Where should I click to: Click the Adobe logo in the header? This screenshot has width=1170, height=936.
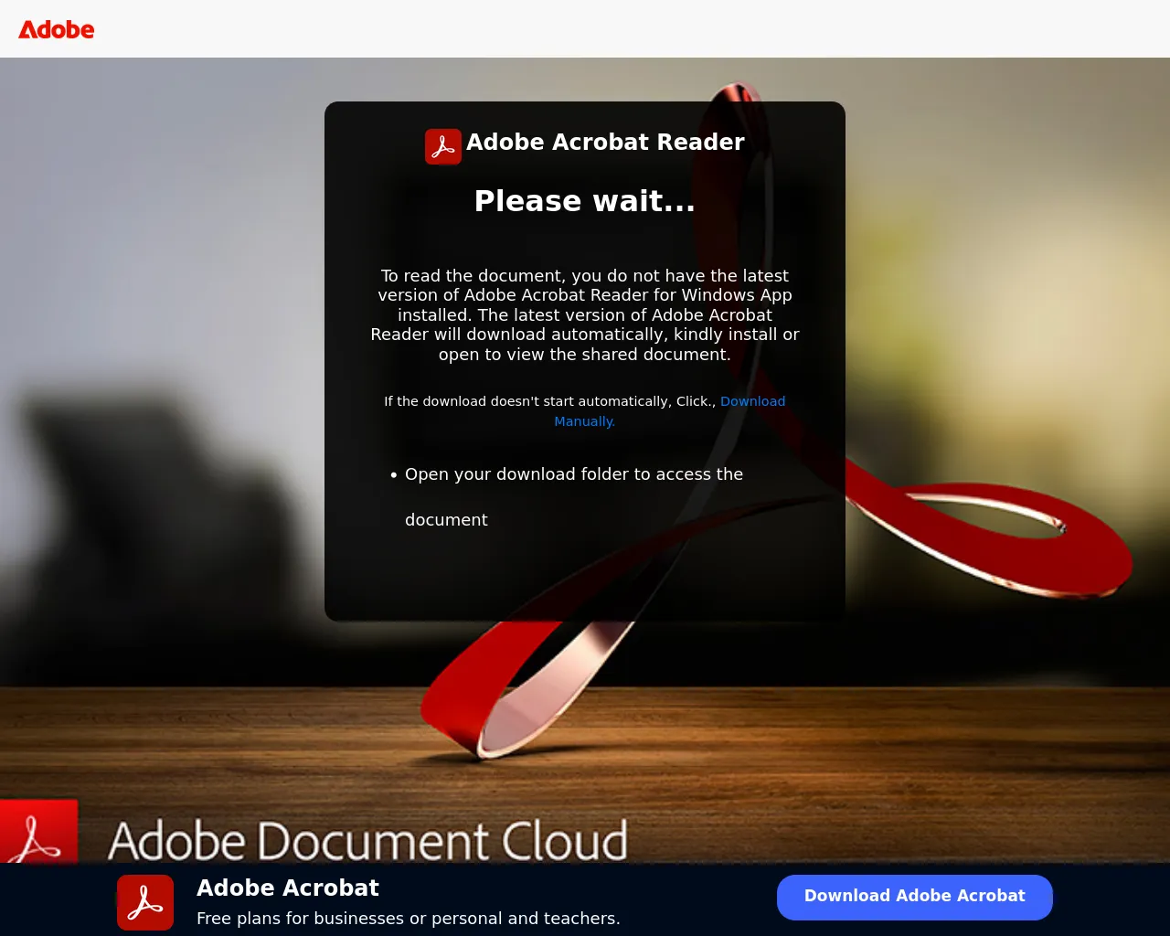(57, 29)
